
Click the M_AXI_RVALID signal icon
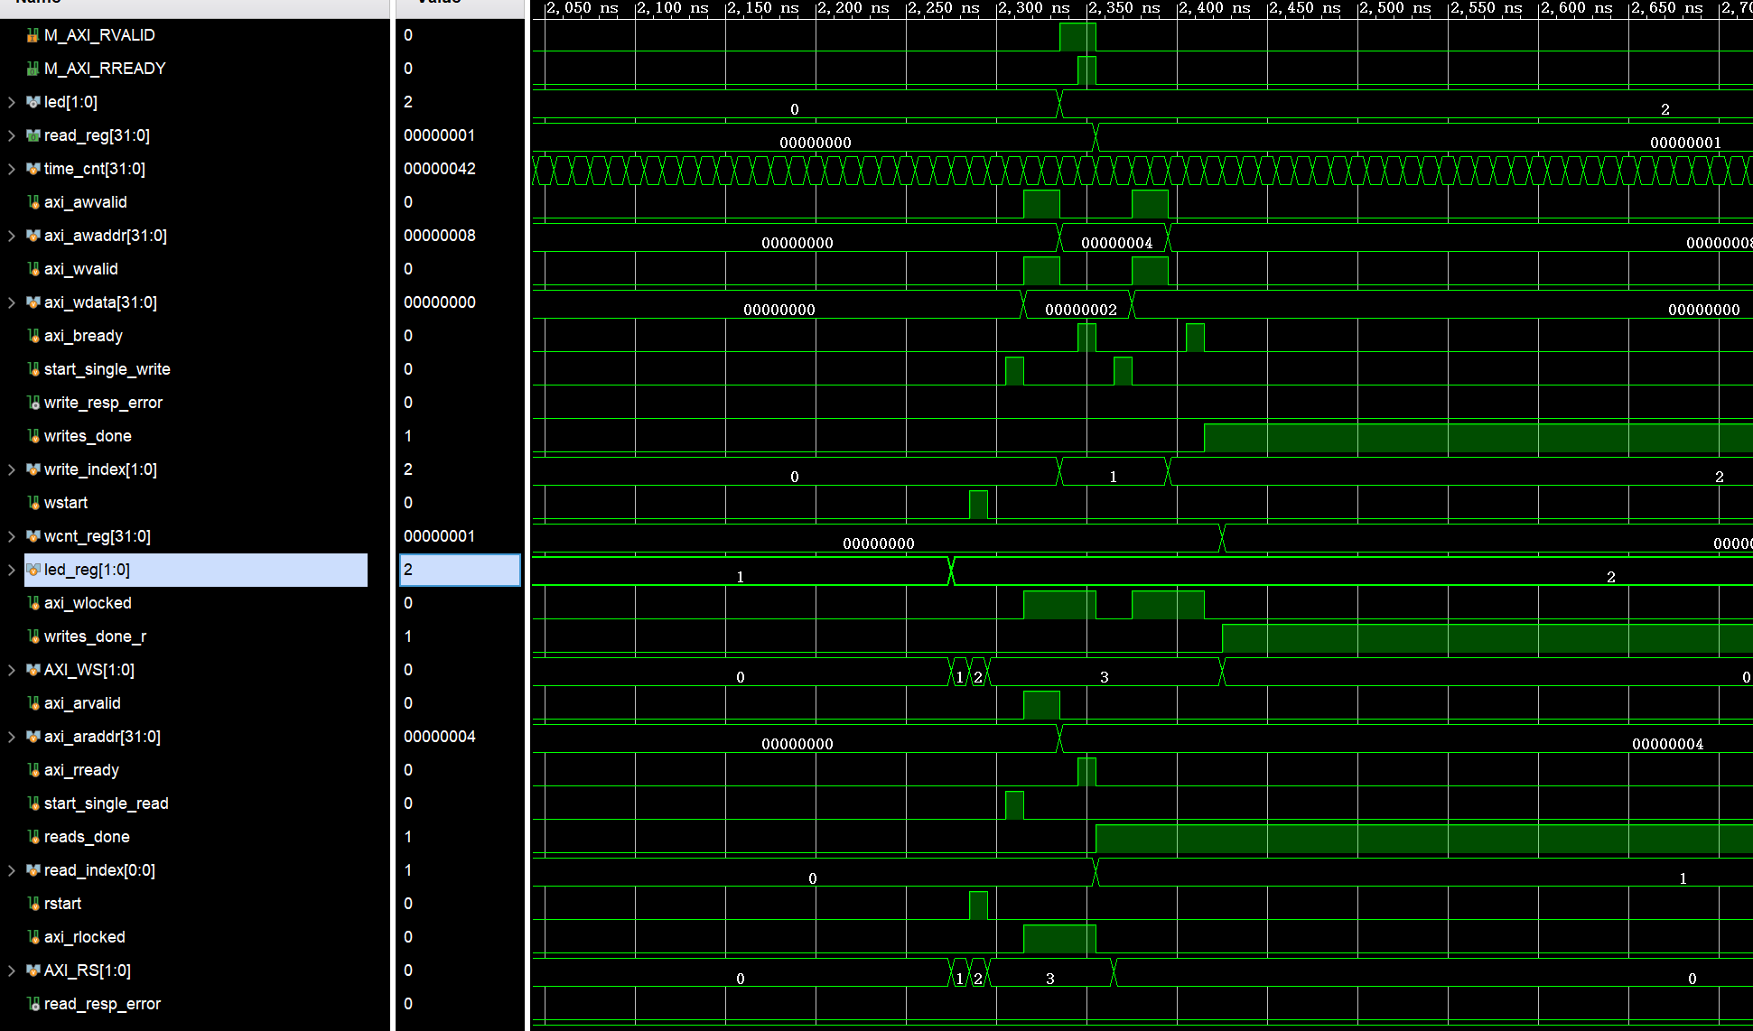(x=33, y=35)
